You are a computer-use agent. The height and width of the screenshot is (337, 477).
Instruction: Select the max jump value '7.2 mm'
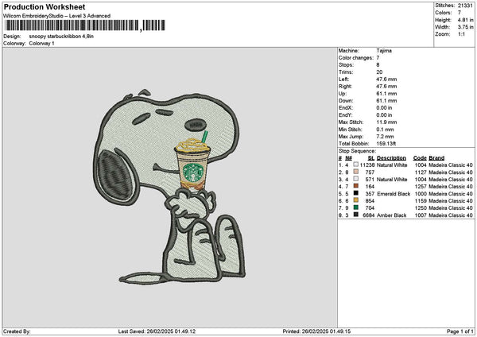click(385, 137)
